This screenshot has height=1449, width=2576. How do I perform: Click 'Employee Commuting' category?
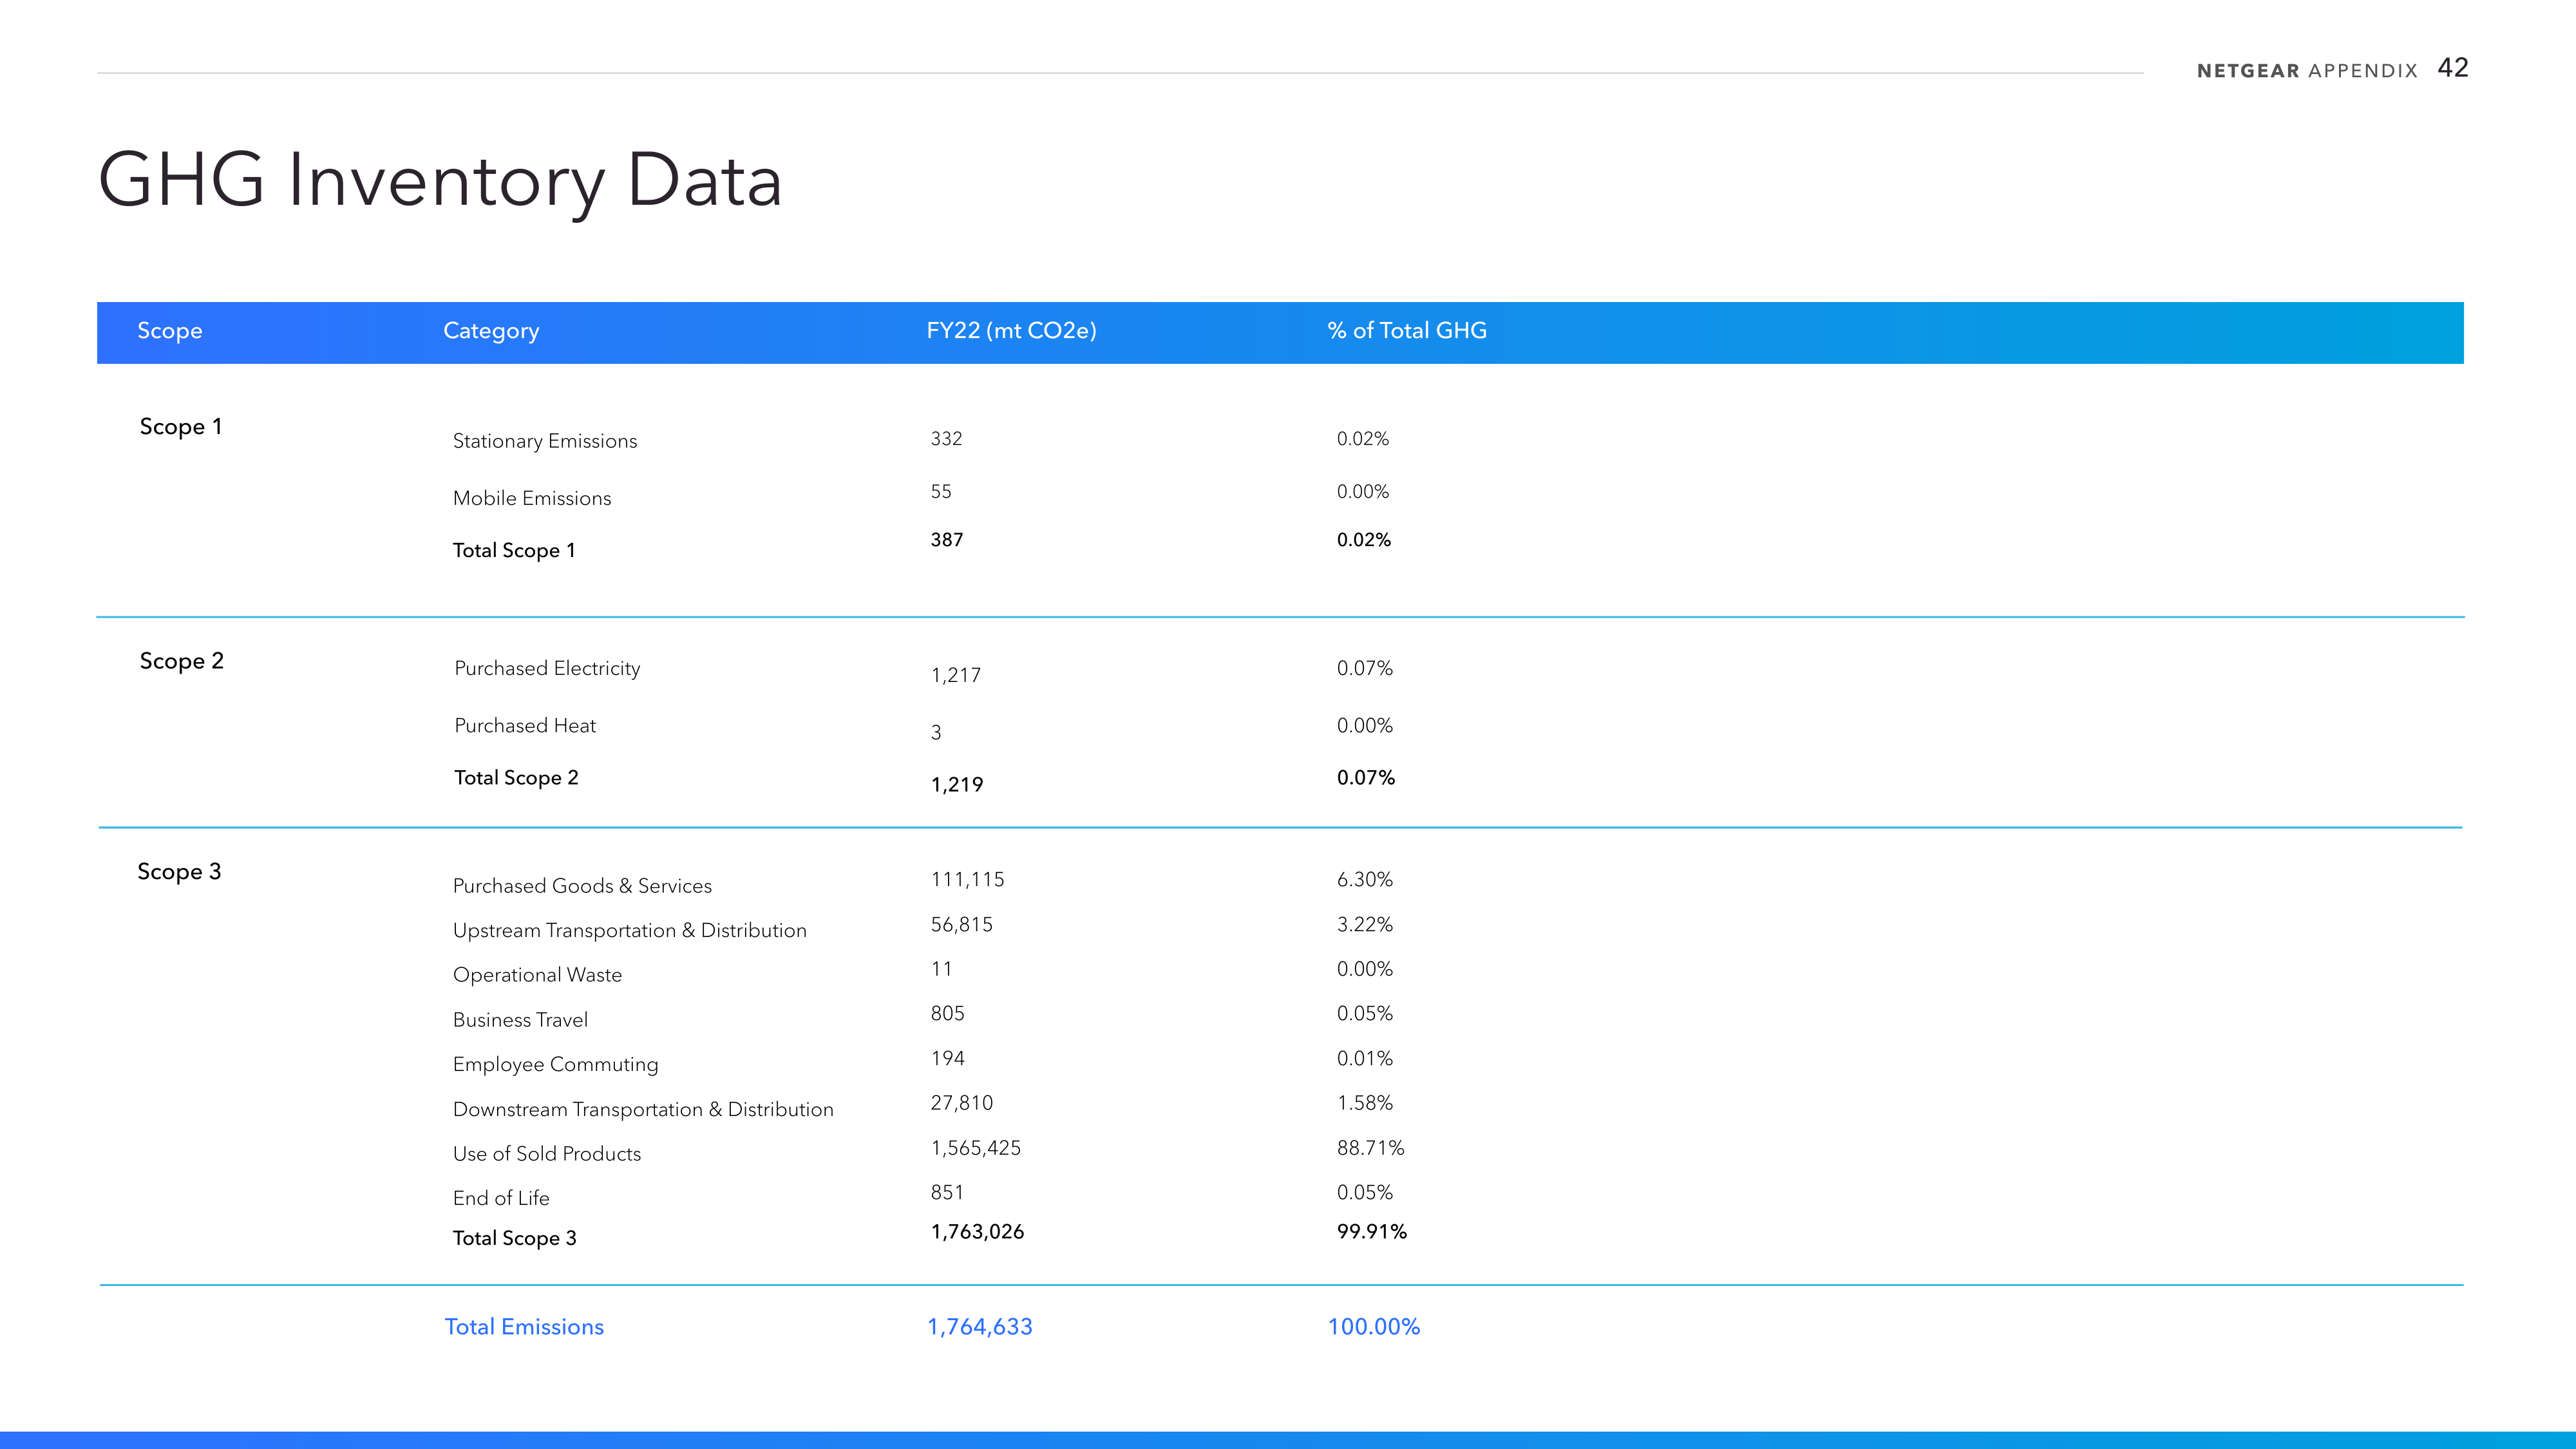[555, 1064]
